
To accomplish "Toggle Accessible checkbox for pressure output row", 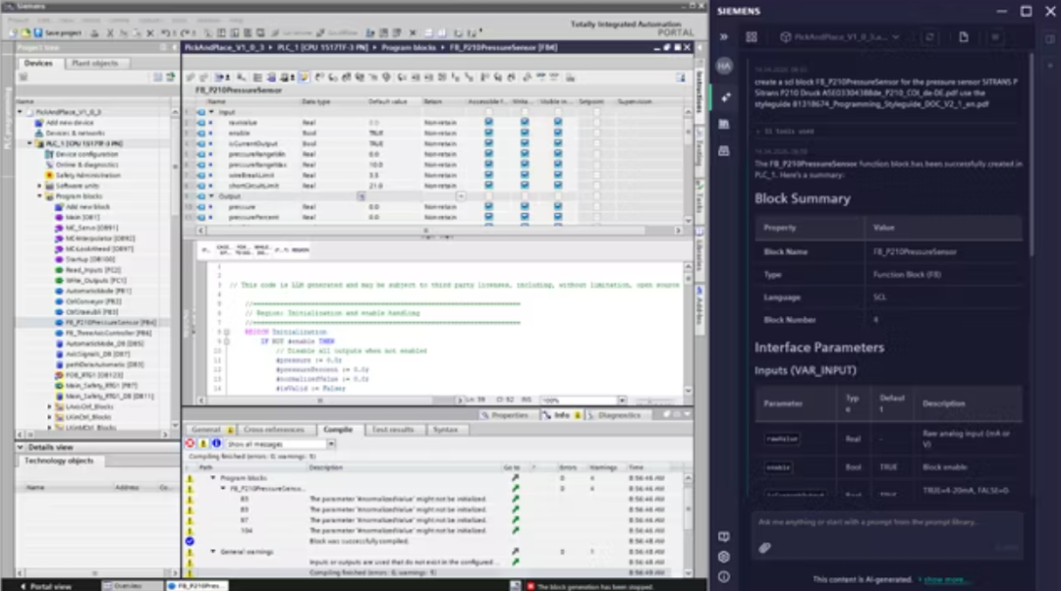I will click(x=488, y=207).
